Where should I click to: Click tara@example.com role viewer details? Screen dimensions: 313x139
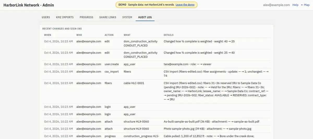188,64
